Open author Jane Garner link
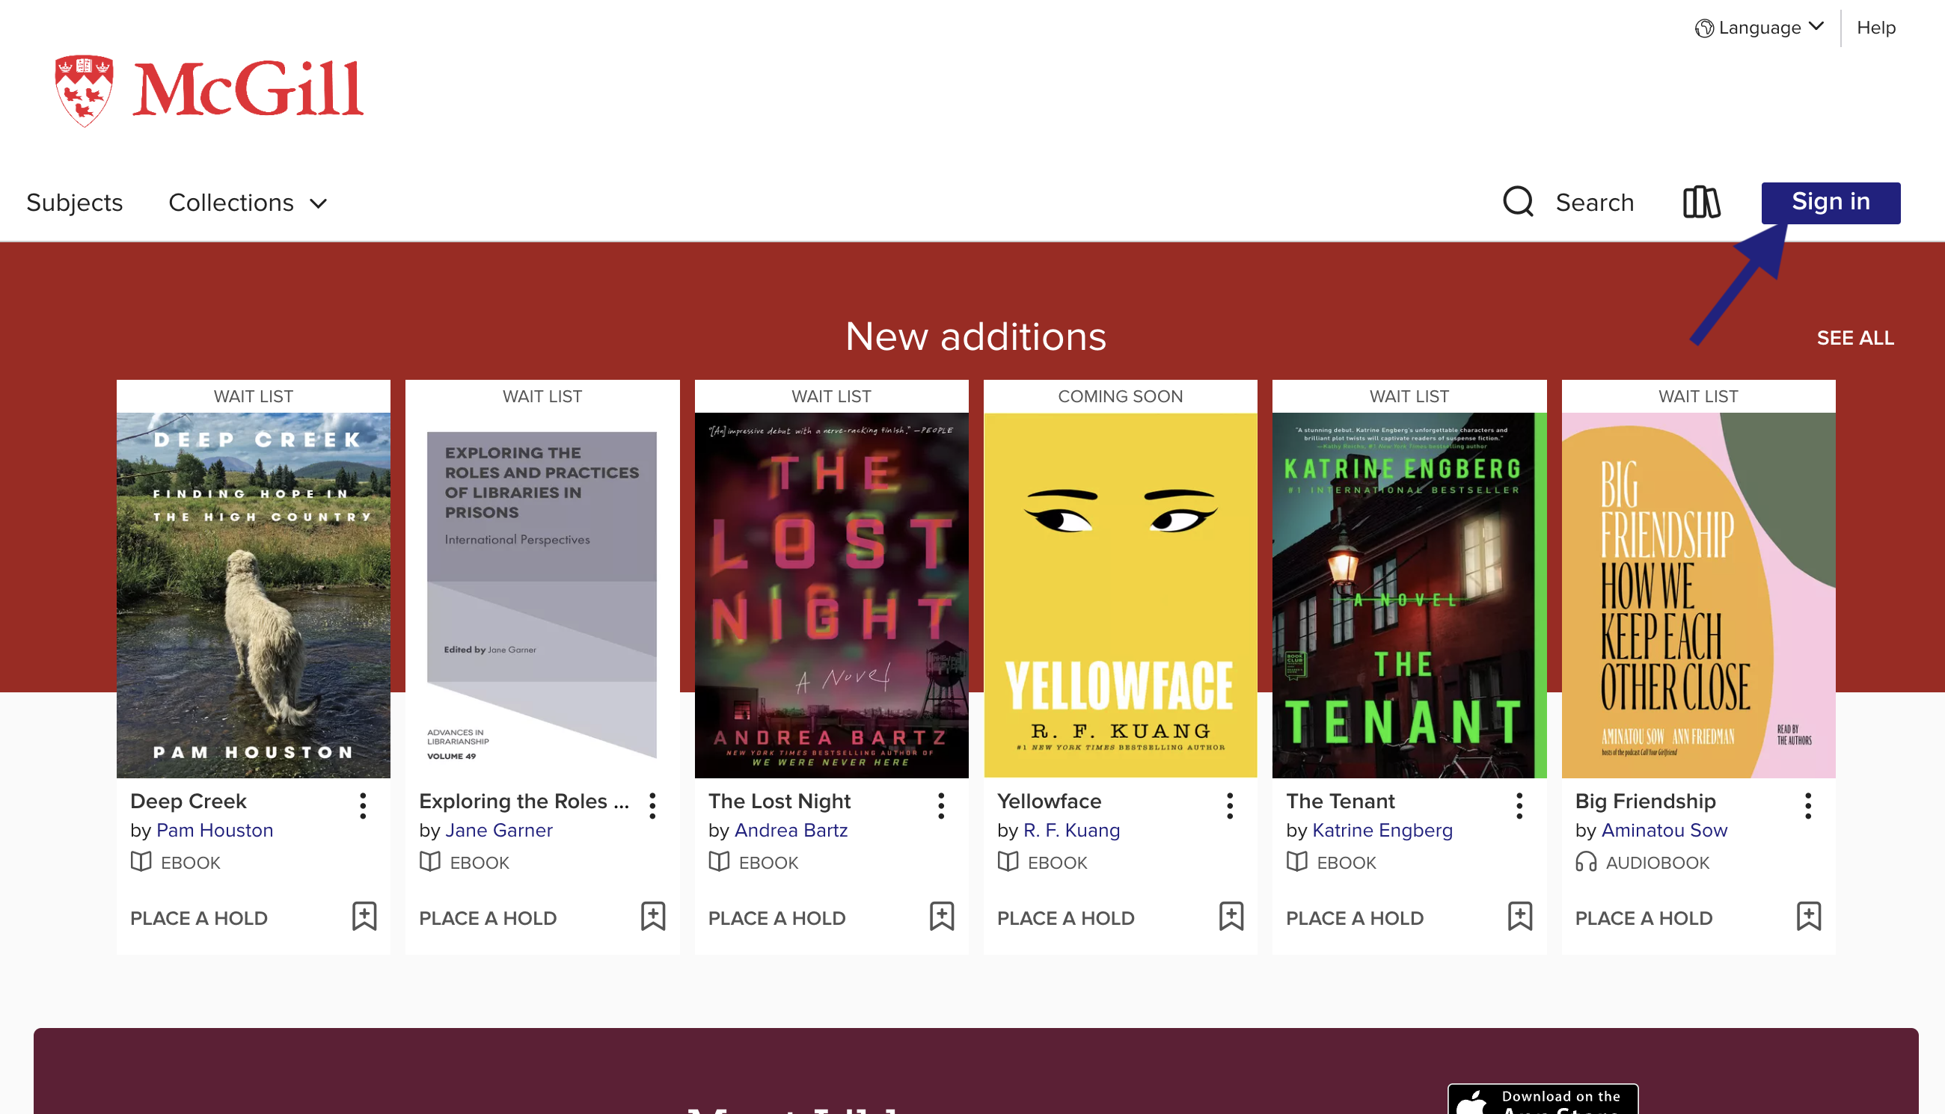The height and width of the screenshot is (1114, 1945). click(x=499, y=830)
